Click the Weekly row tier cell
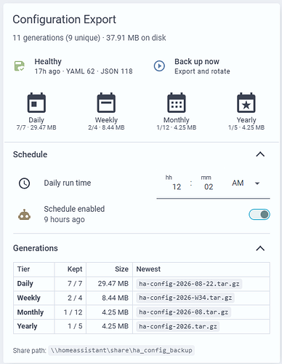This screenshot has height=364, width=282. tap(34, 298)
